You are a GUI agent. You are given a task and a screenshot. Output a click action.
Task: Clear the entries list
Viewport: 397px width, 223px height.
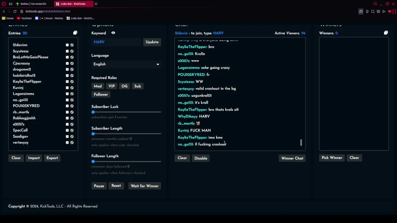16,158
